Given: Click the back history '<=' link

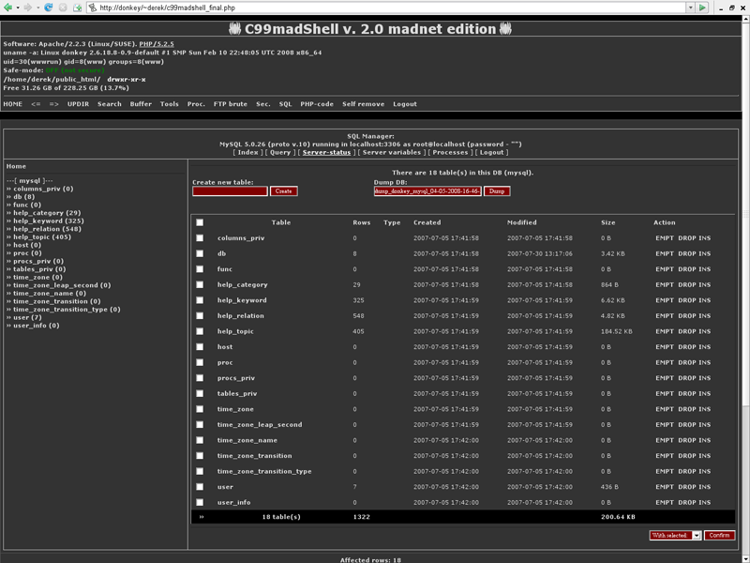Looking at the screenshot, I should tap(36, 104).
